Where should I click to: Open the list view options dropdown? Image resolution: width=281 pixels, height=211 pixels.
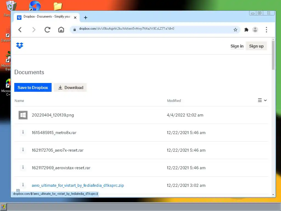point(262,100)
